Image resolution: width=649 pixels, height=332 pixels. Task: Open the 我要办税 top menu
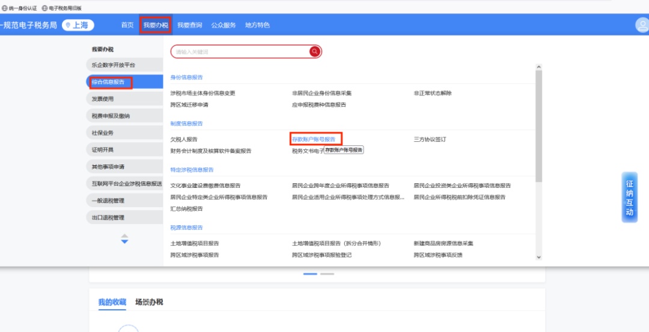156,25
